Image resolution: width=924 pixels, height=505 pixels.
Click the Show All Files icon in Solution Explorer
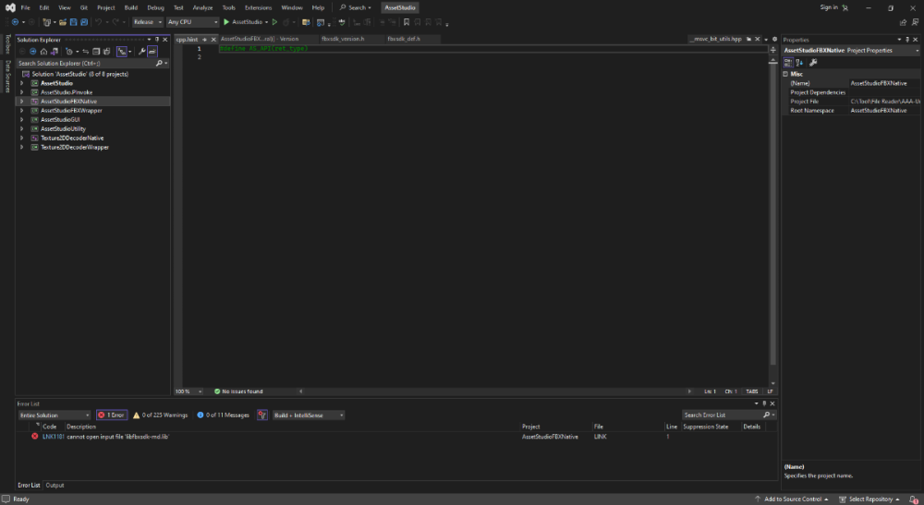[106, 51]
